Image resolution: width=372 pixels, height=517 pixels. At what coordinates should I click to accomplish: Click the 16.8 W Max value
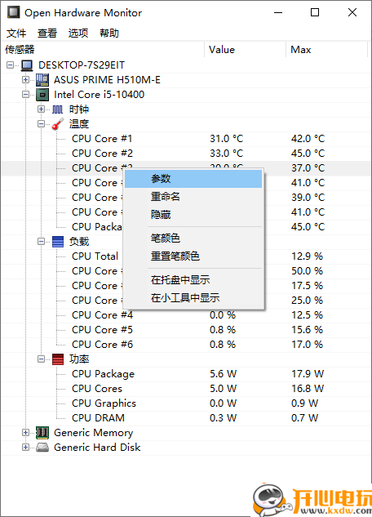(x=308, y=389)
